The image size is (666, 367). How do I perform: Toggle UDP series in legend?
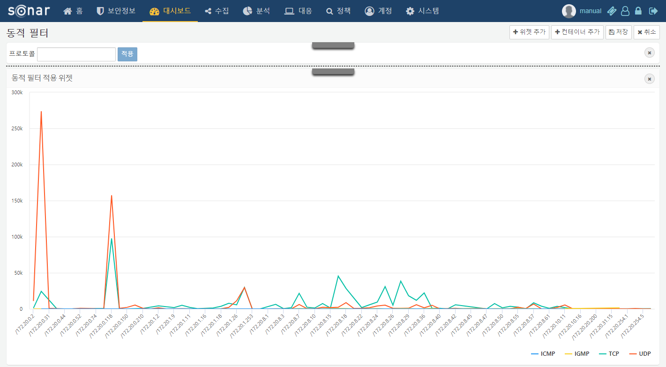coord(640,354)
